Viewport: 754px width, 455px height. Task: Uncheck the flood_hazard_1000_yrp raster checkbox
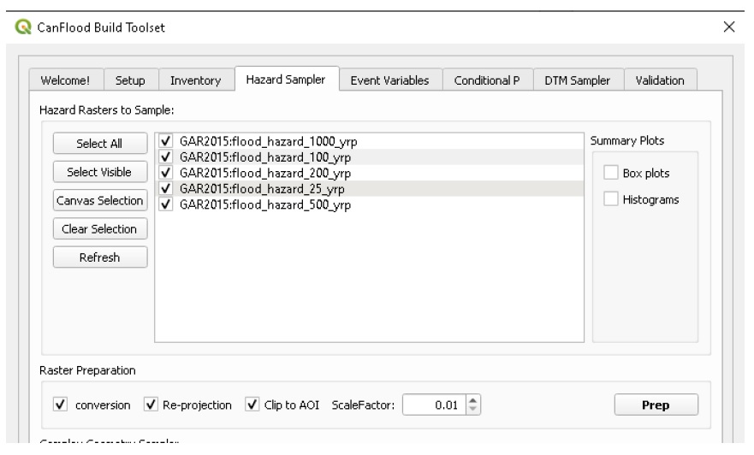coord(166,141)
